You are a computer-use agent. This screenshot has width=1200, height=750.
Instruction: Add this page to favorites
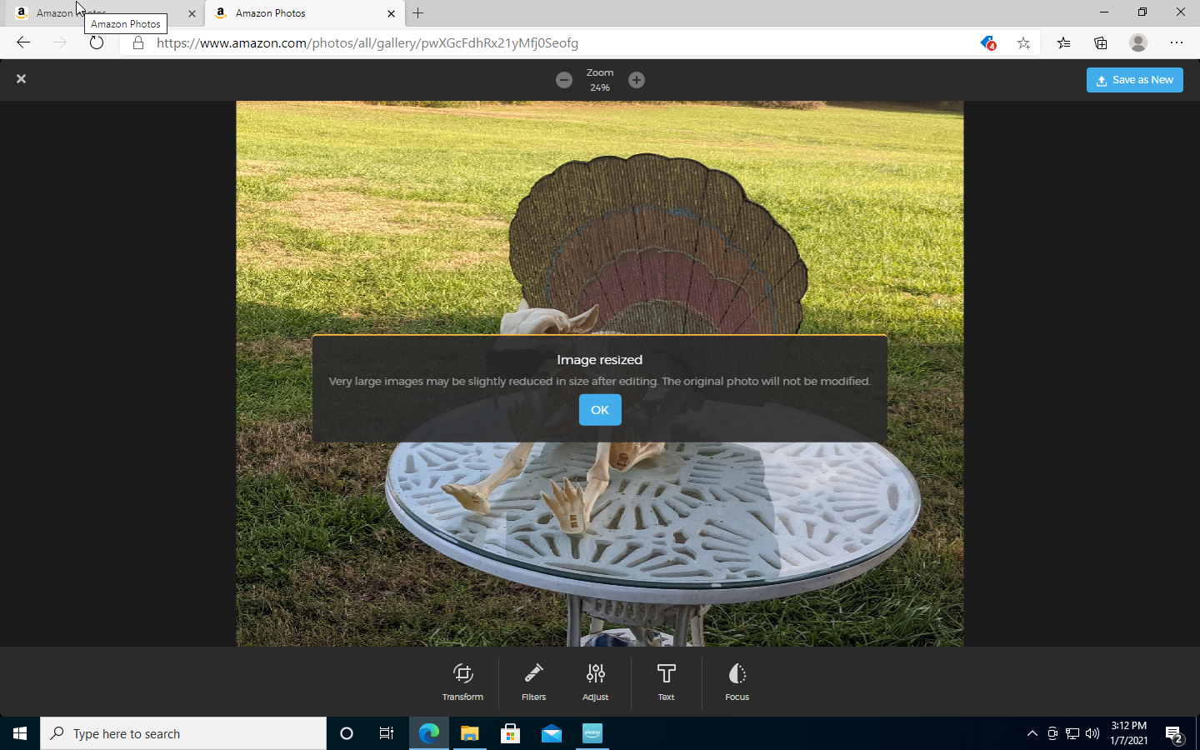pyautogui.click(x=1023, y=43)
